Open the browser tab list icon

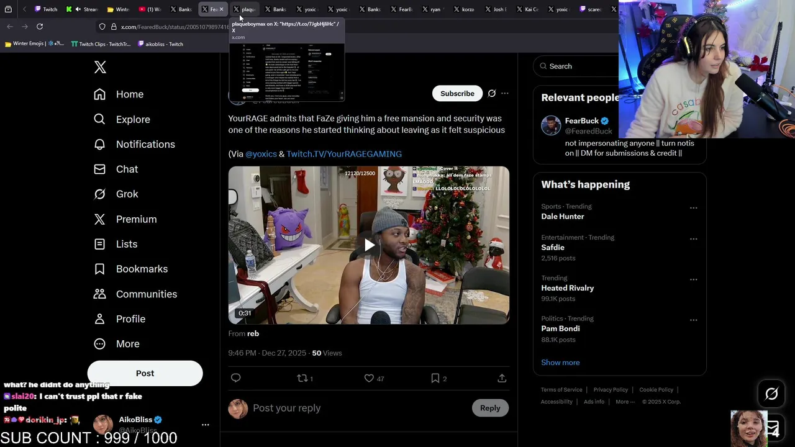point(8,9)
